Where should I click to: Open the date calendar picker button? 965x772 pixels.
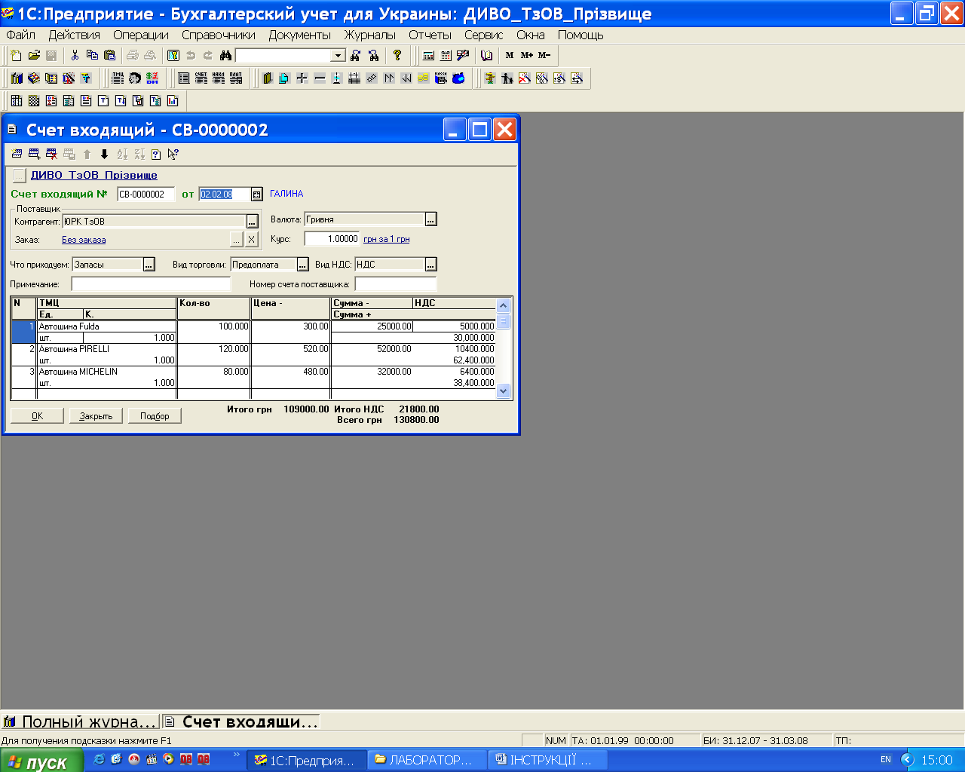click(x=256, y=195)
